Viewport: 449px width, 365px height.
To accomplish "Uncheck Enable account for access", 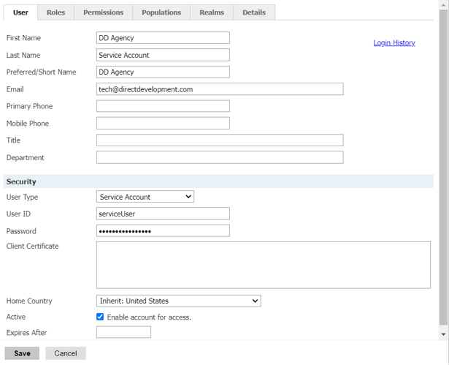I will coord(100,317).
